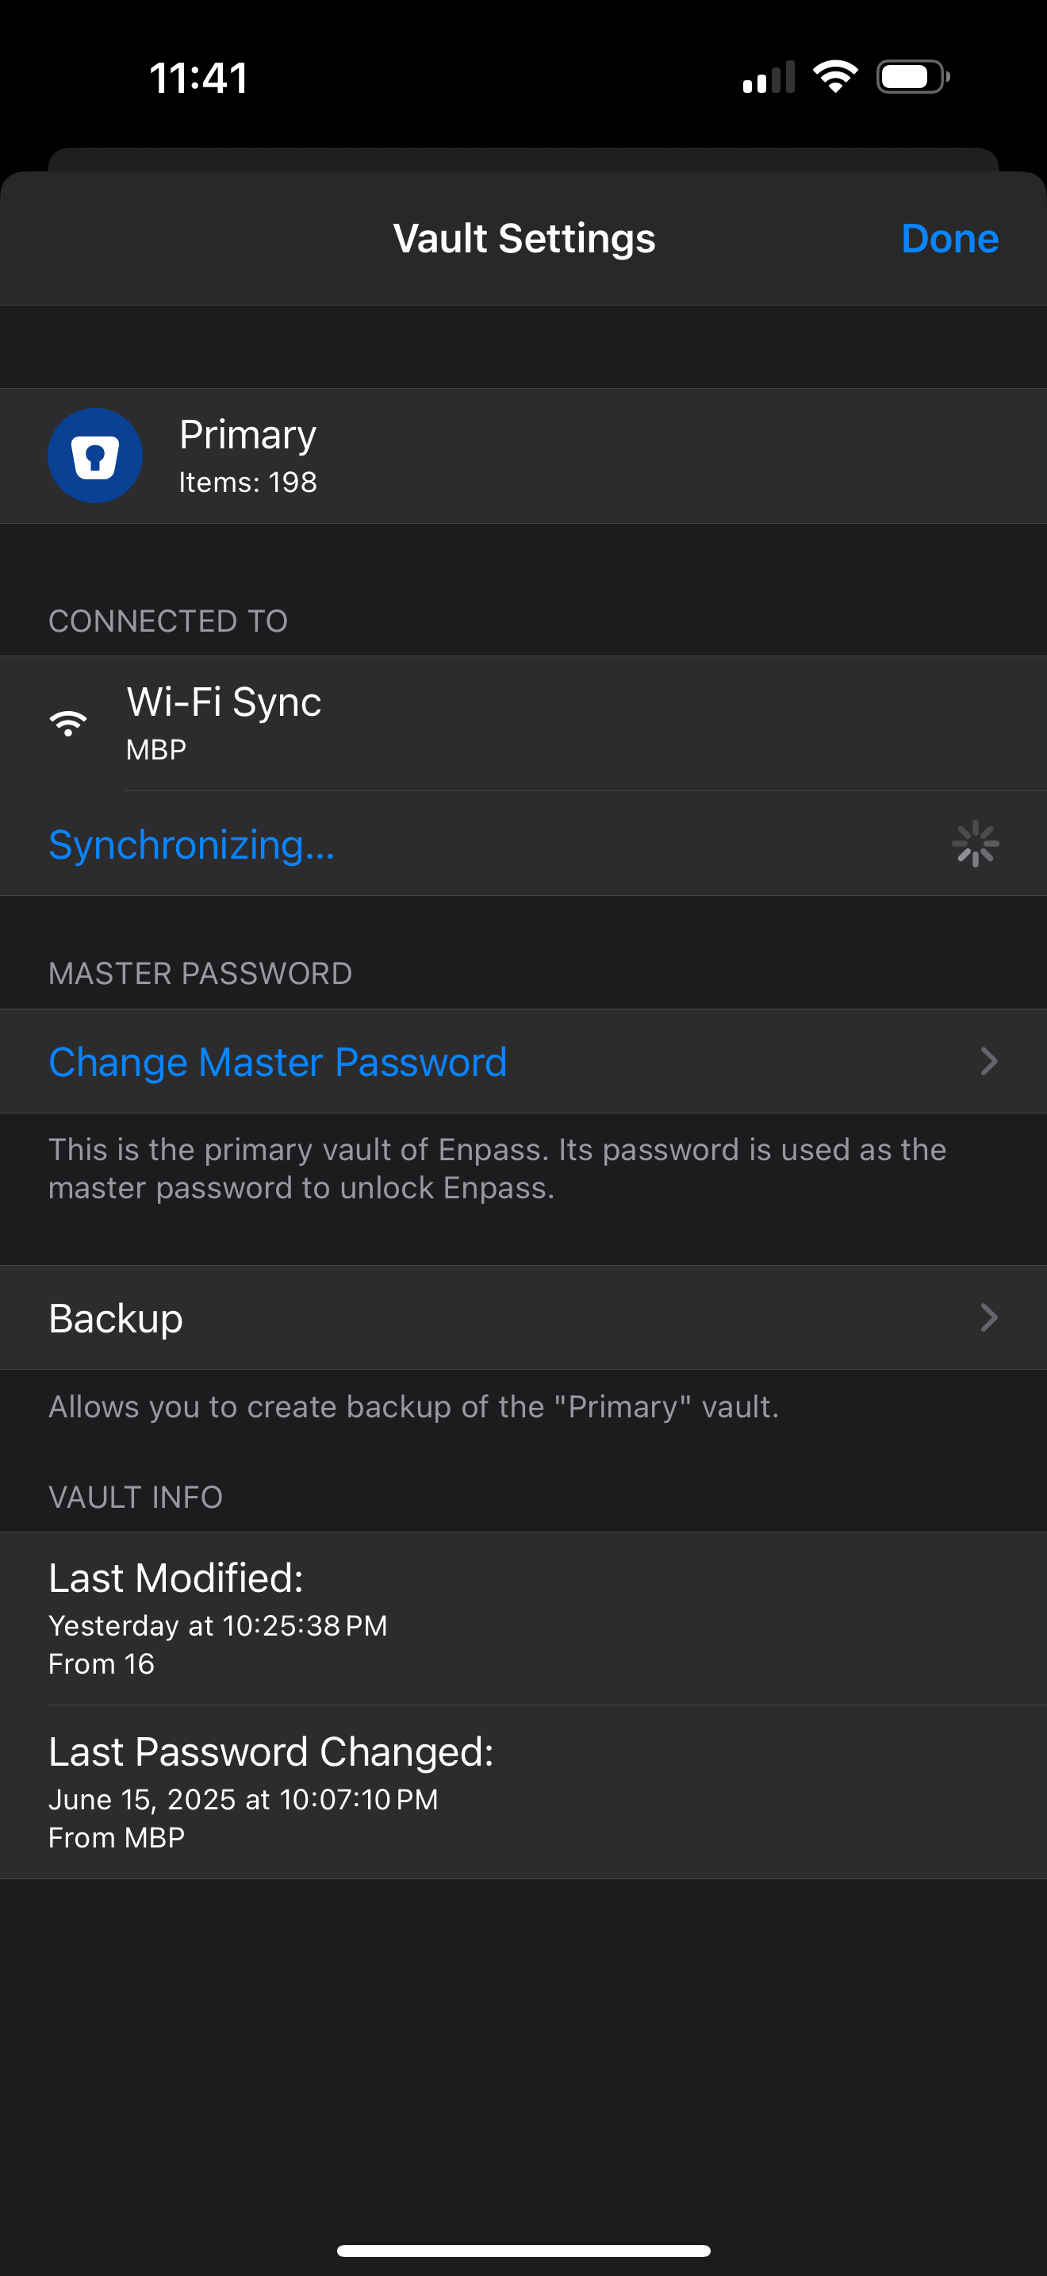Image resolution: width=1047 pixels, height=2276 pixels.
Task: Tap chevron beside Change Master Password
Action: tap(989, 1061)
